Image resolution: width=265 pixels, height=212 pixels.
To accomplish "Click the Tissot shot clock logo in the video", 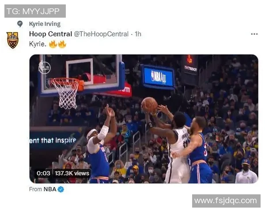I will pyautogui.click(x=190, y=65).
